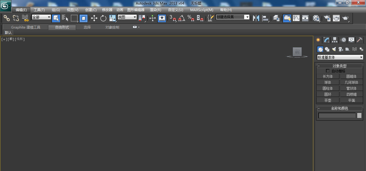Image resolution: width=366 pixels, height=171 pixels.
Task: Open the MAXScript(M) menu
Action: pyautogui.click(x=202, y=10)
